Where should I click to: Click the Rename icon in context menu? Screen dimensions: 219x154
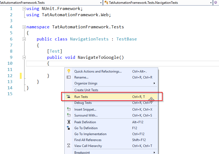coord(69,77)
